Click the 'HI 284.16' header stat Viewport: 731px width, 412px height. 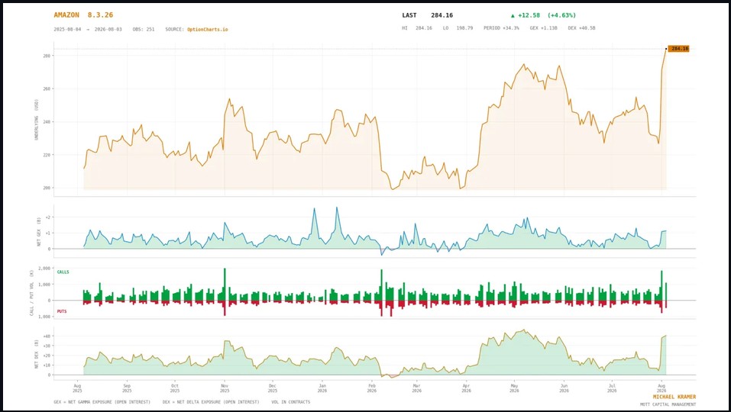417,28
